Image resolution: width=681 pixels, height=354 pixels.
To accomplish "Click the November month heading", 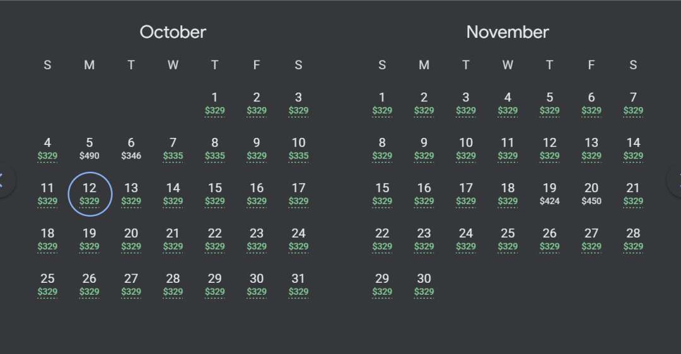I will tap(508, 32).
